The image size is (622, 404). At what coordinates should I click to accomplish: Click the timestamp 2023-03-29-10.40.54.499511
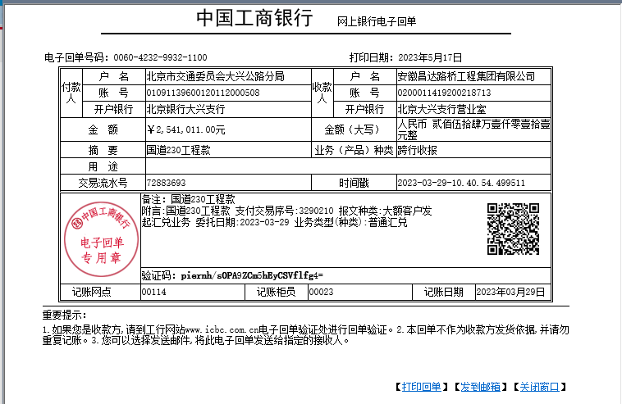pos(461,183)
